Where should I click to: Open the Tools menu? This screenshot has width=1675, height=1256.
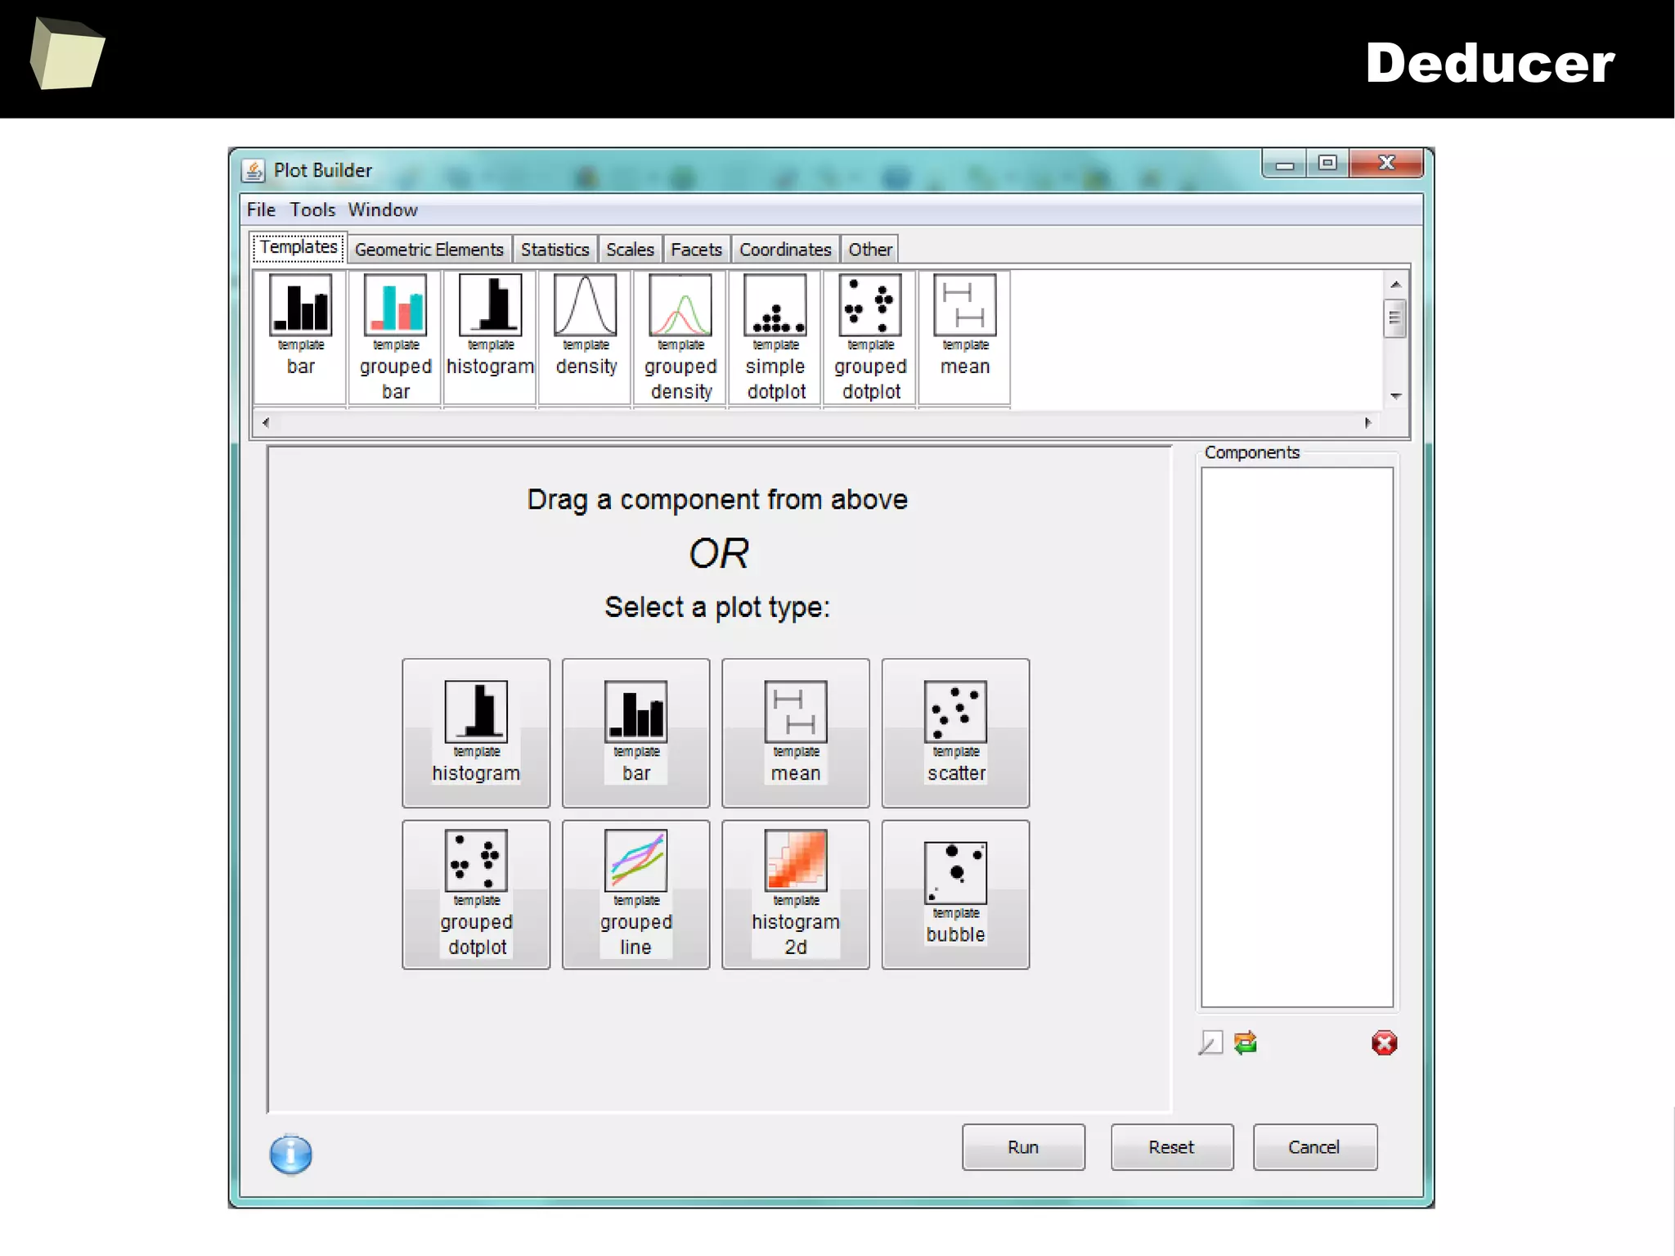(312, 209)
